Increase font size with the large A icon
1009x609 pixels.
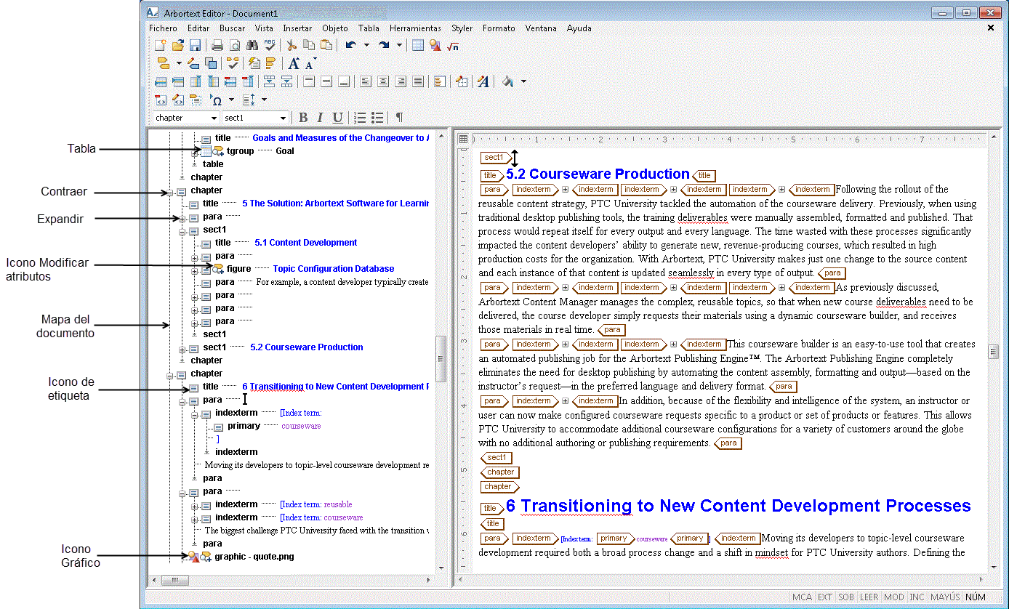tap(293, 63)
